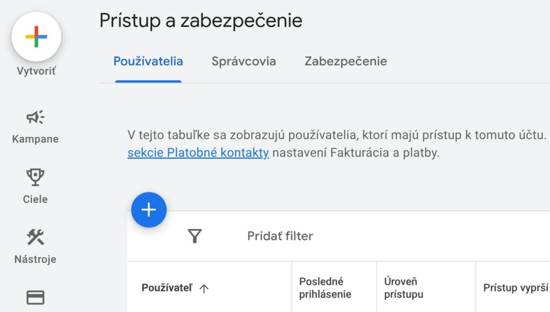Viewport: 550px width, 312px height.
Task: Click the funnel filter icon
Action: click(194, 236)
